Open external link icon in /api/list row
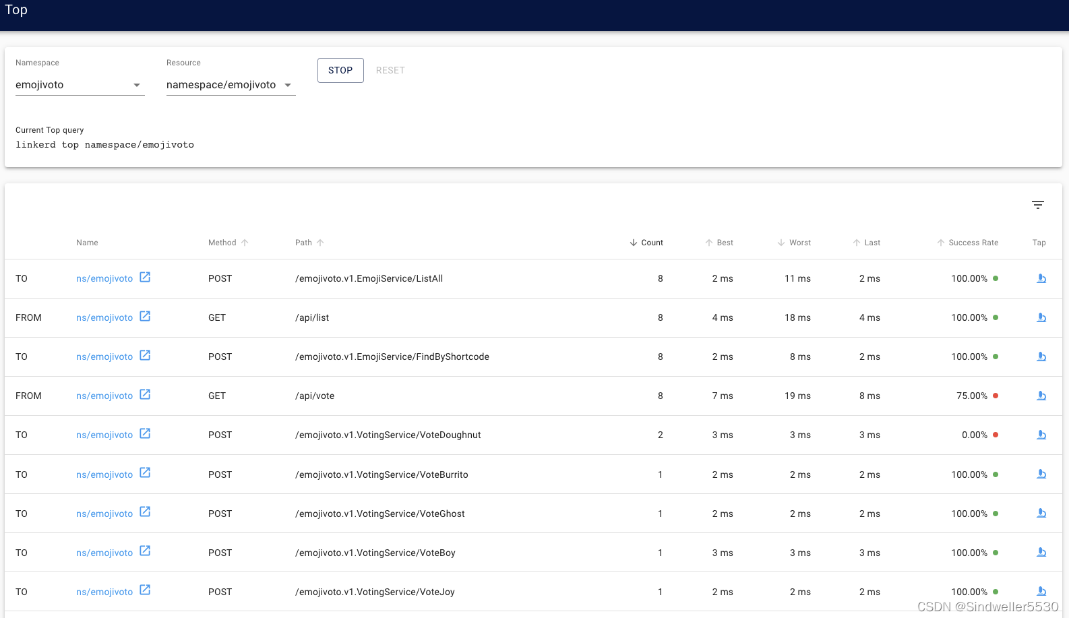1069x618 pixels. tap(145, 316)
